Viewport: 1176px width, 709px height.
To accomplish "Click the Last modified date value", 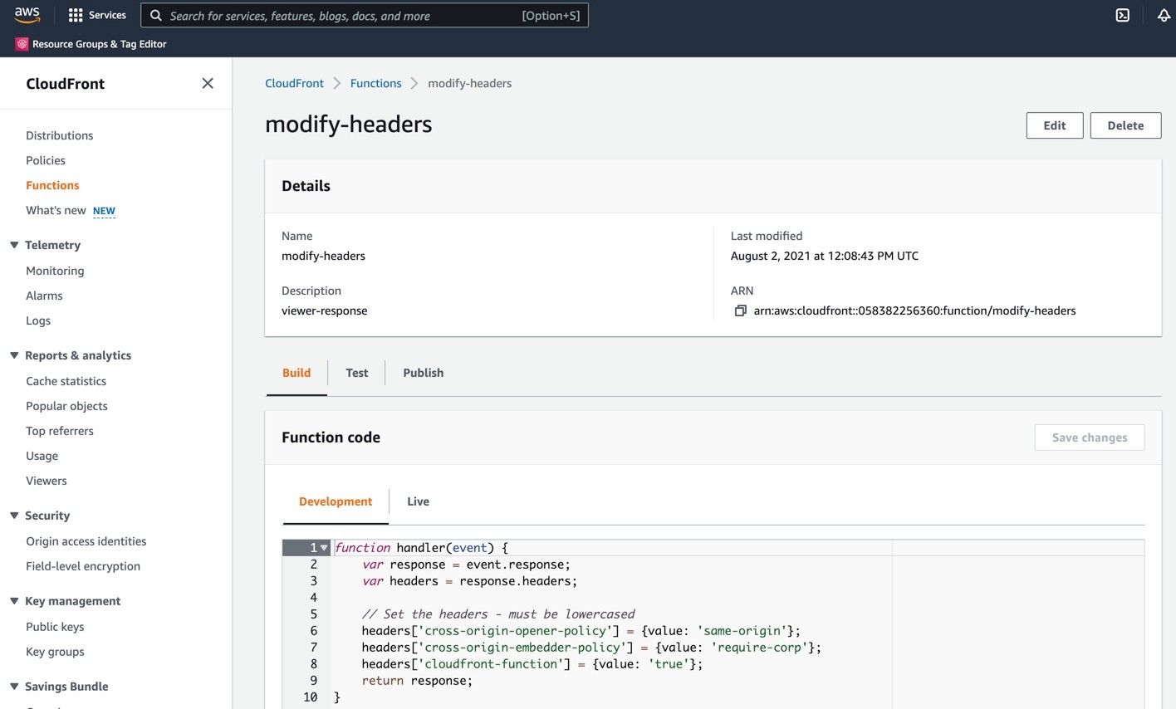I will click(825, 256).
